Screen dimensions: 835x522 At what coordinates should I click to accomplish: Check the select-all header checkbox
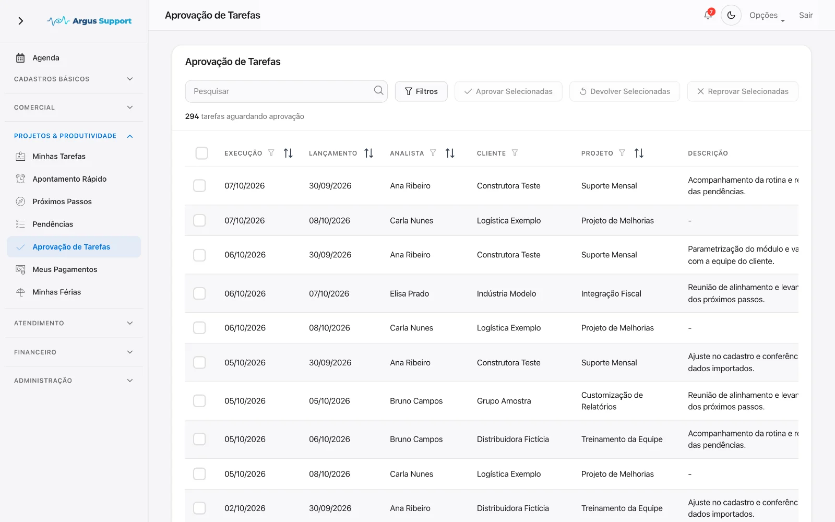(201, 153)
